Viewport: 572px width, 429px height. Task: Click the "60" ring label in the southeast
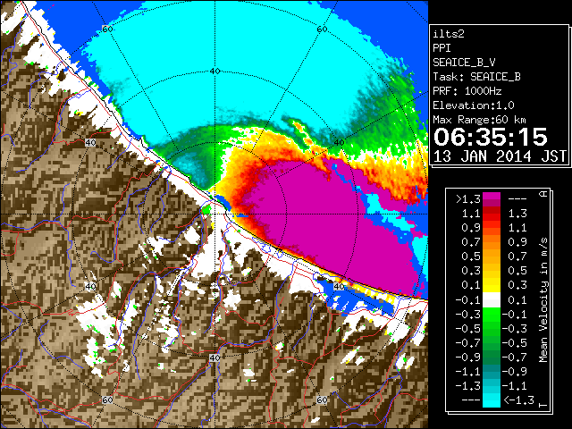(x=322, y=400)
